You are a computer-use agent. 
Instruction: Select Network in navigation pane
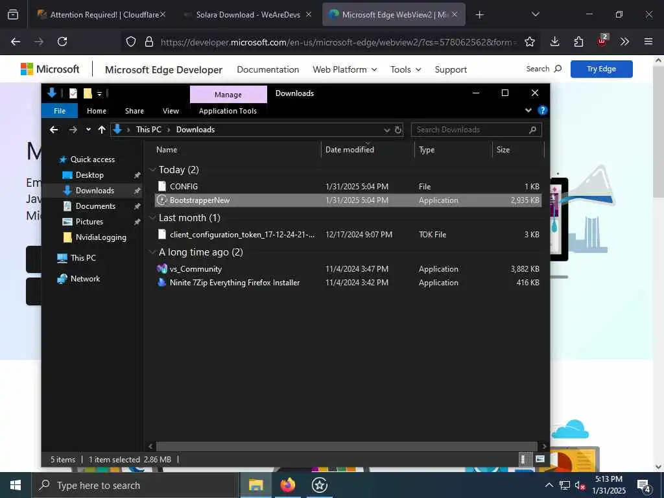(85, 279)
